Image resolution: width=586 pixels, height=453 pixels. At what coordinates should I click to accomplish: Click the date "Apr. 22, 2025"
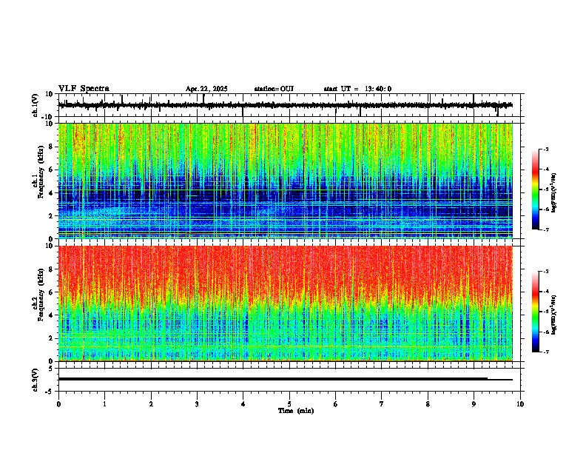coord(206,89)
